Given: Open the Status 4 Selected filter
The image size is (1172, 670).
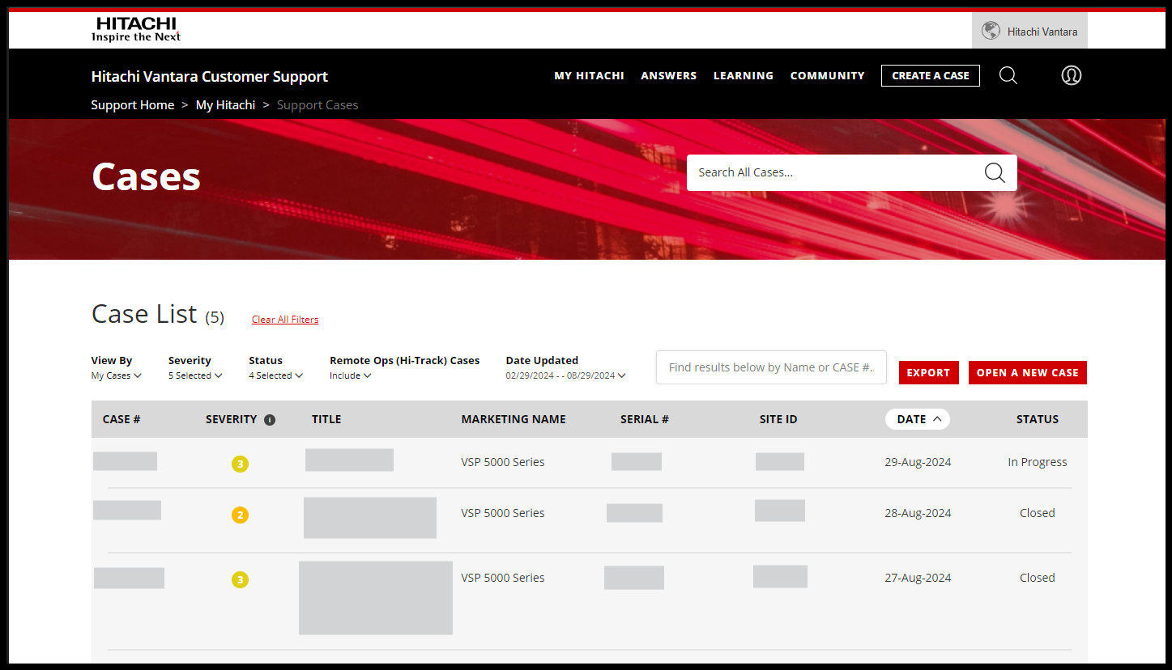Looking at the screenshot, I should click(x=275, y=375).
